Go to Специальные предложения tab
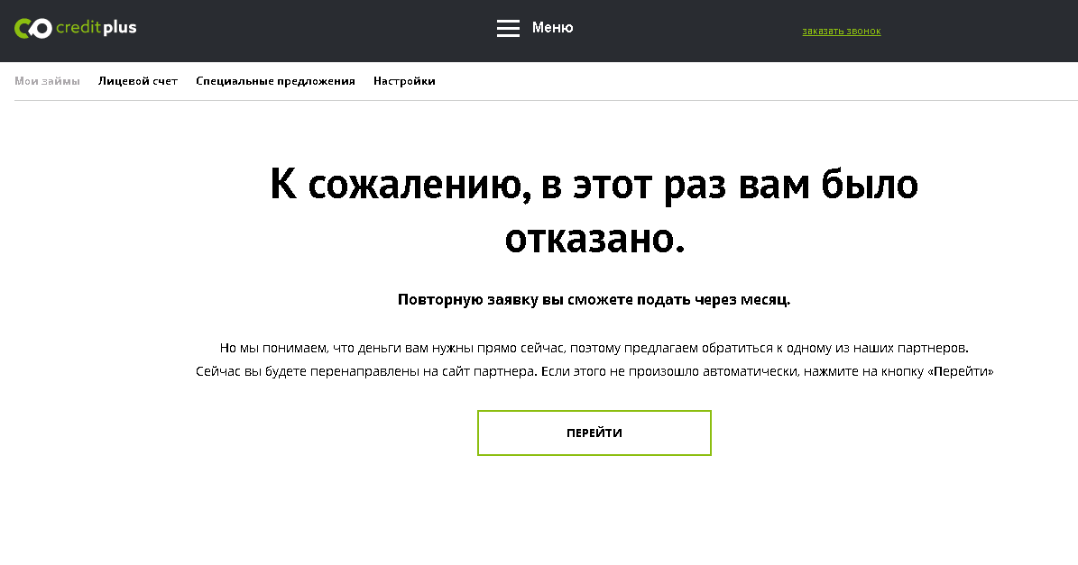1078x565 pixels. point(275,81)
